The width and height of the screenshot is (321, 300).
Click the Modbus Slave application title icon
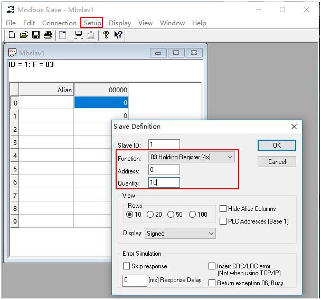tap(10, 9)
